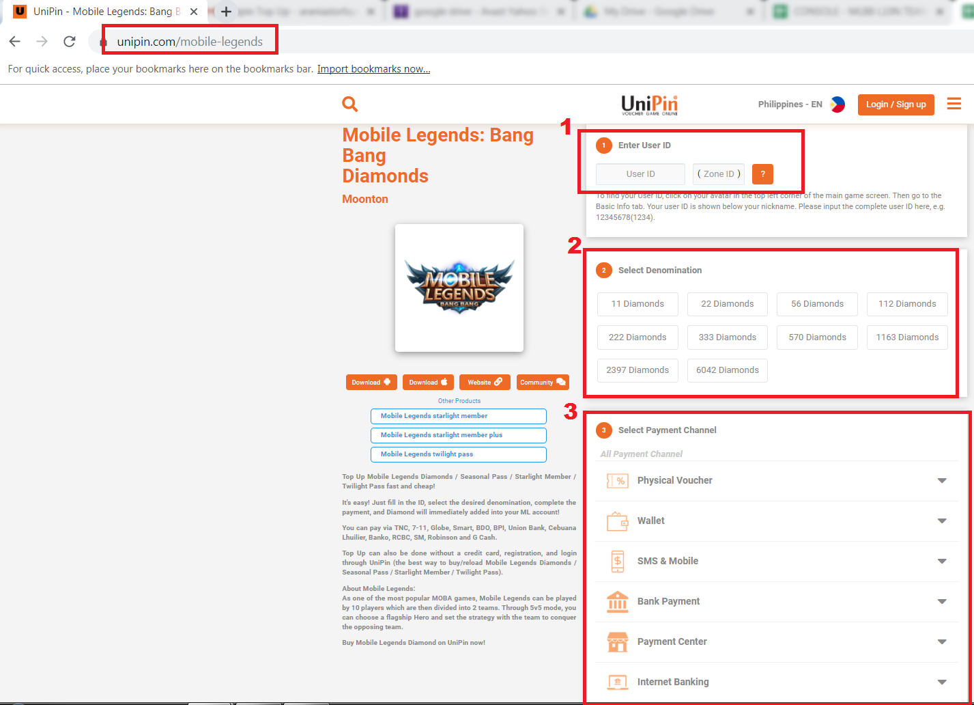The image size is (974, 705).
Task: Open the Website link button
Action: pos(485,383)
